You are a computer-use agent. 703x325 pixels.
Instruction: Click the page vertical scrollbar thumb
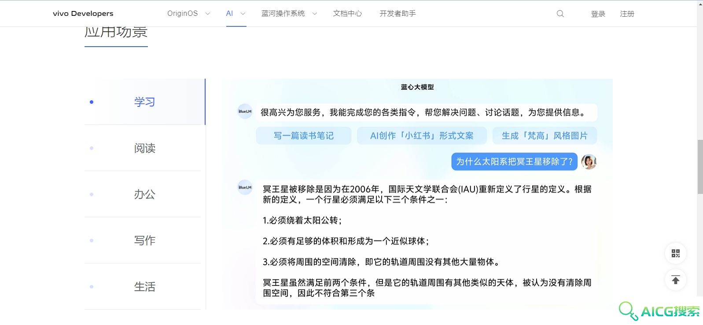pyautogui.click(x=700, y=167)
